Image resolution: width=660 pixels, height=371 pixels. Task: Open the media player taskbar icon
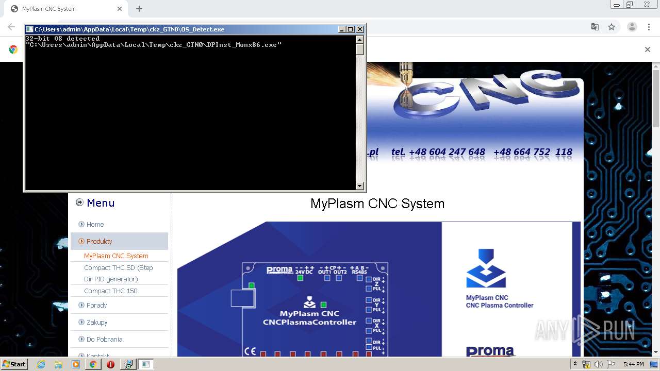click(x=76, y=364)
